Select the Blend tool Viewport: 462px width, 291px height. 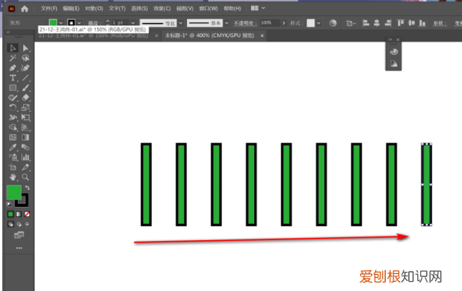pyautogui.click(x=25, y=147)
